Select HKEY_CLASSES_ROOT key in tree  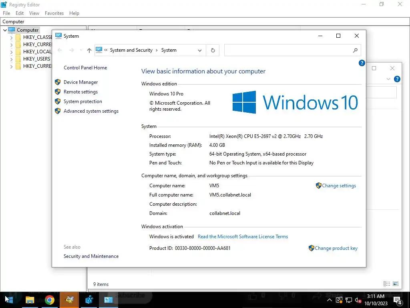coord(37,37)
